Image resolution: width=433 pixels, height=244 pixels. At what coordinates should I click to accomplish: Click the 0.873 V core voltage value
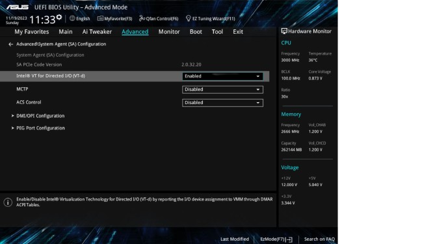click(315, 79)
